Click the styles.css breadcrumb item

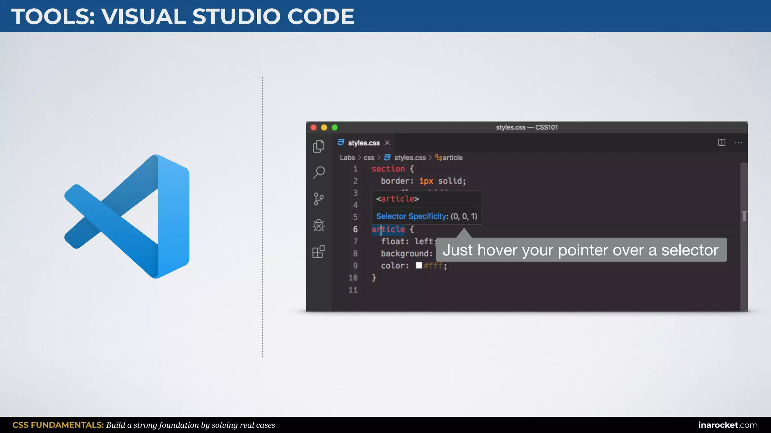[410, 157]
